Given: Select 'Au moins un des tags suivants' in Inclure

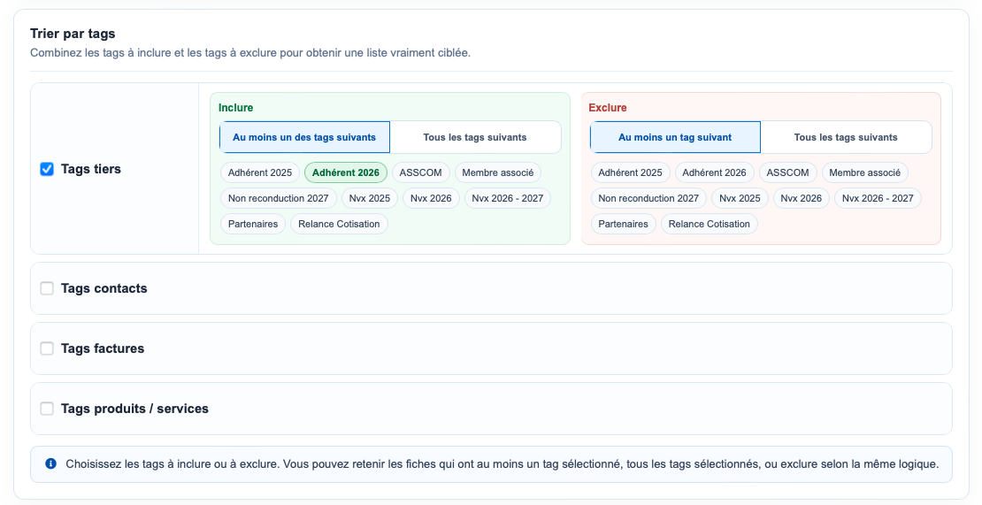Looking at the screenshot, I should pos(304,137).
